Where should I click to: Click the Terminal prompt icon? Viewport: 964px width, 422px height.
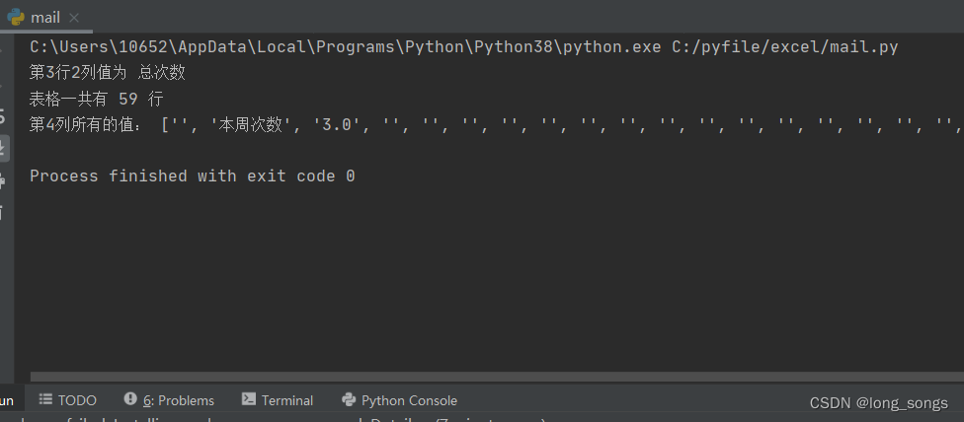[249, 399]
